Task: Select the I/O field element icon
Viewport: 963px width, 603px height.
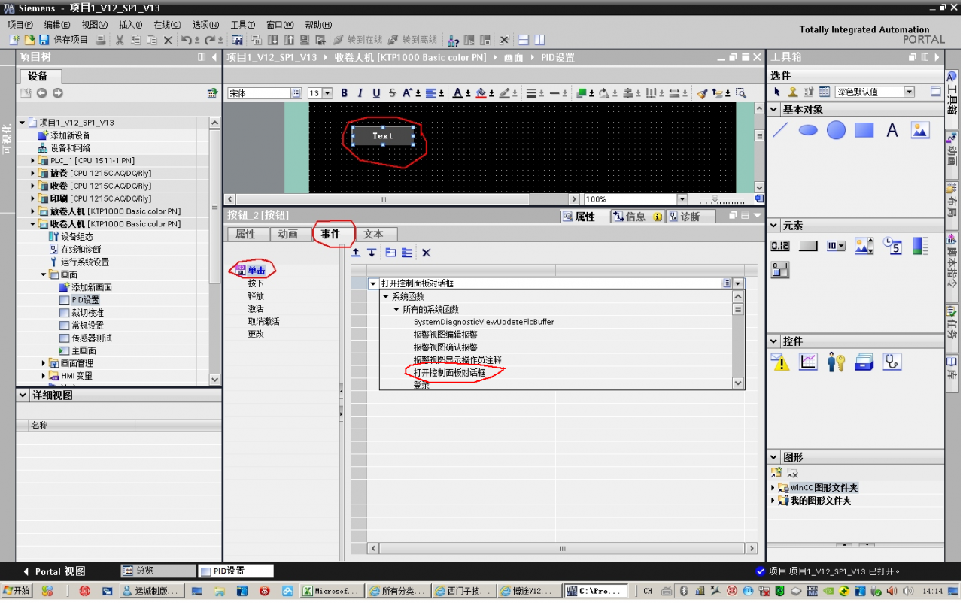Action: coord(780,246)
